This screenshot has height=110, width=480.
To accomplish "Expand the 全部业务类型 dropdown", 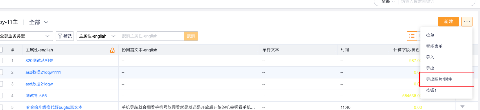I will coord(26,36).
